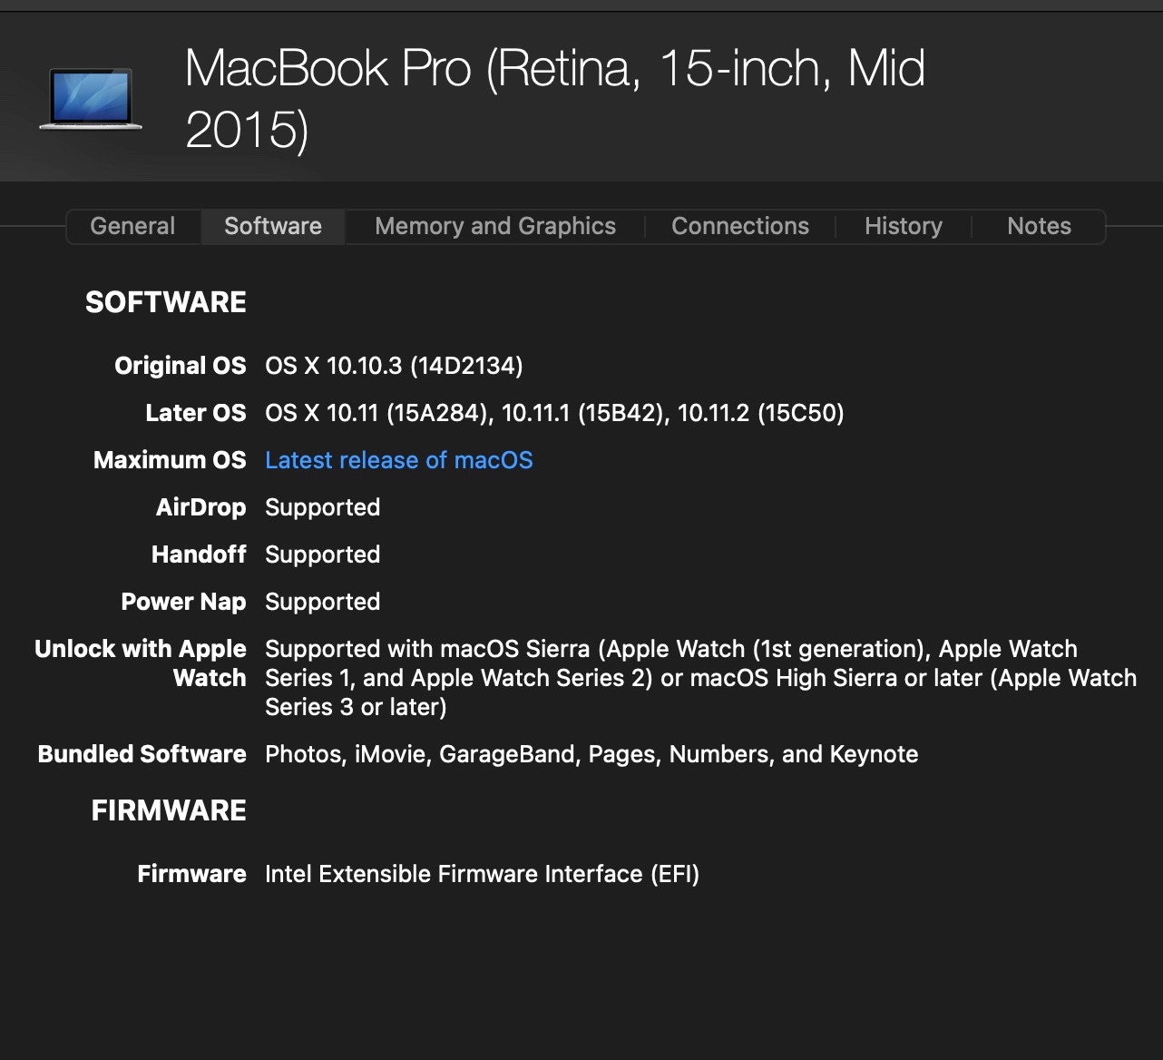Click the Handoff label
1163x1060 pixels.
tap(199, 555)
